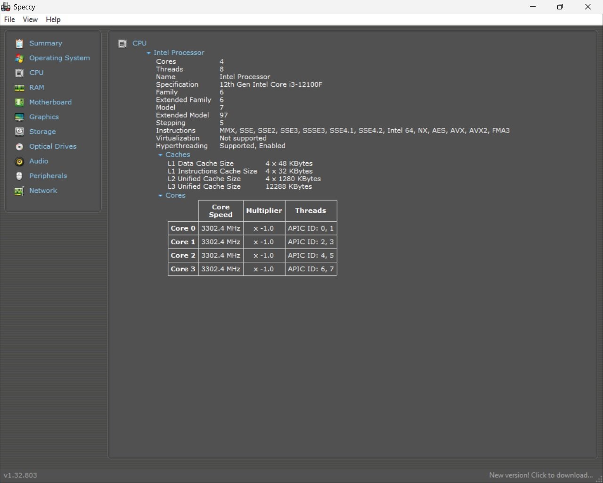Click the Speccy app icon in title bar
The image size is (603, 483).
6,7
